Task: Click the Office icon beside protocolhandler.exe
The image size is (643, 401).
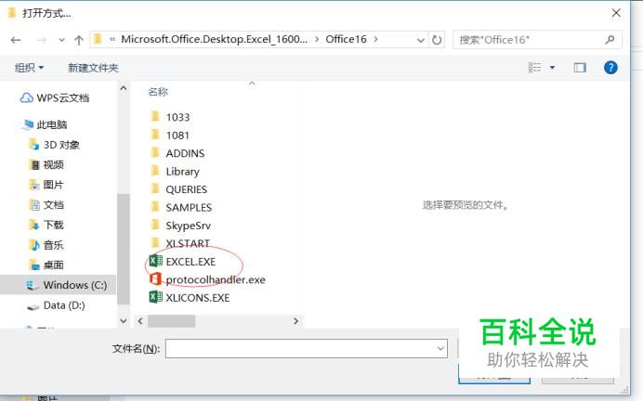Action: click(x=155, y=279)
